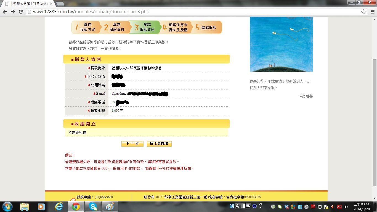Click the language bar options dropdown arrow
Viewport: 377px width, 212px height.
point(261,207)
